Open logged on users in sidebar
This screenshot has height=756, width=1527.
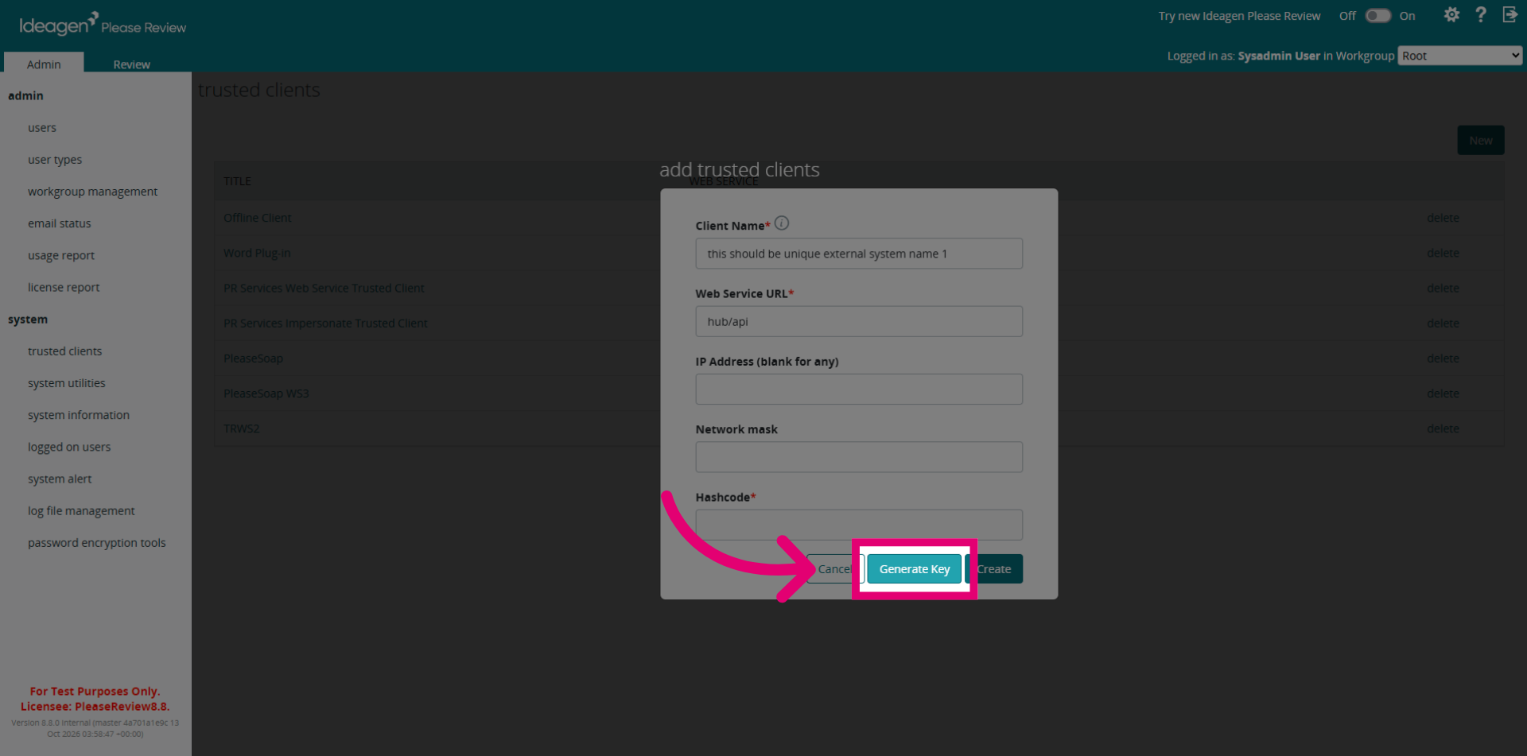(69, 447)
